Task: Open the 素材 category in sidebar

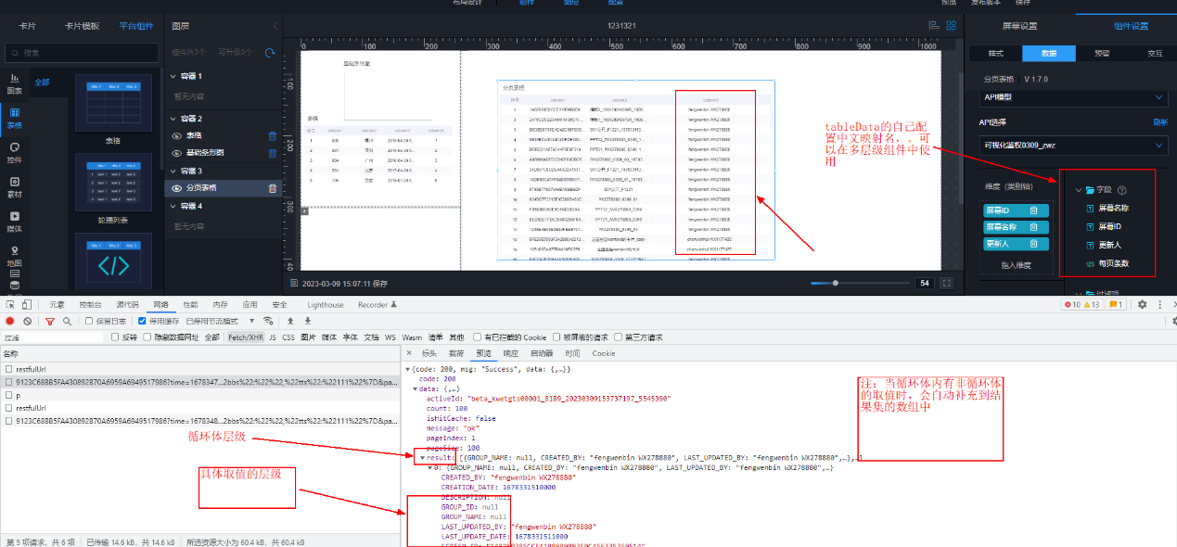Action: (x=14, y=186)
